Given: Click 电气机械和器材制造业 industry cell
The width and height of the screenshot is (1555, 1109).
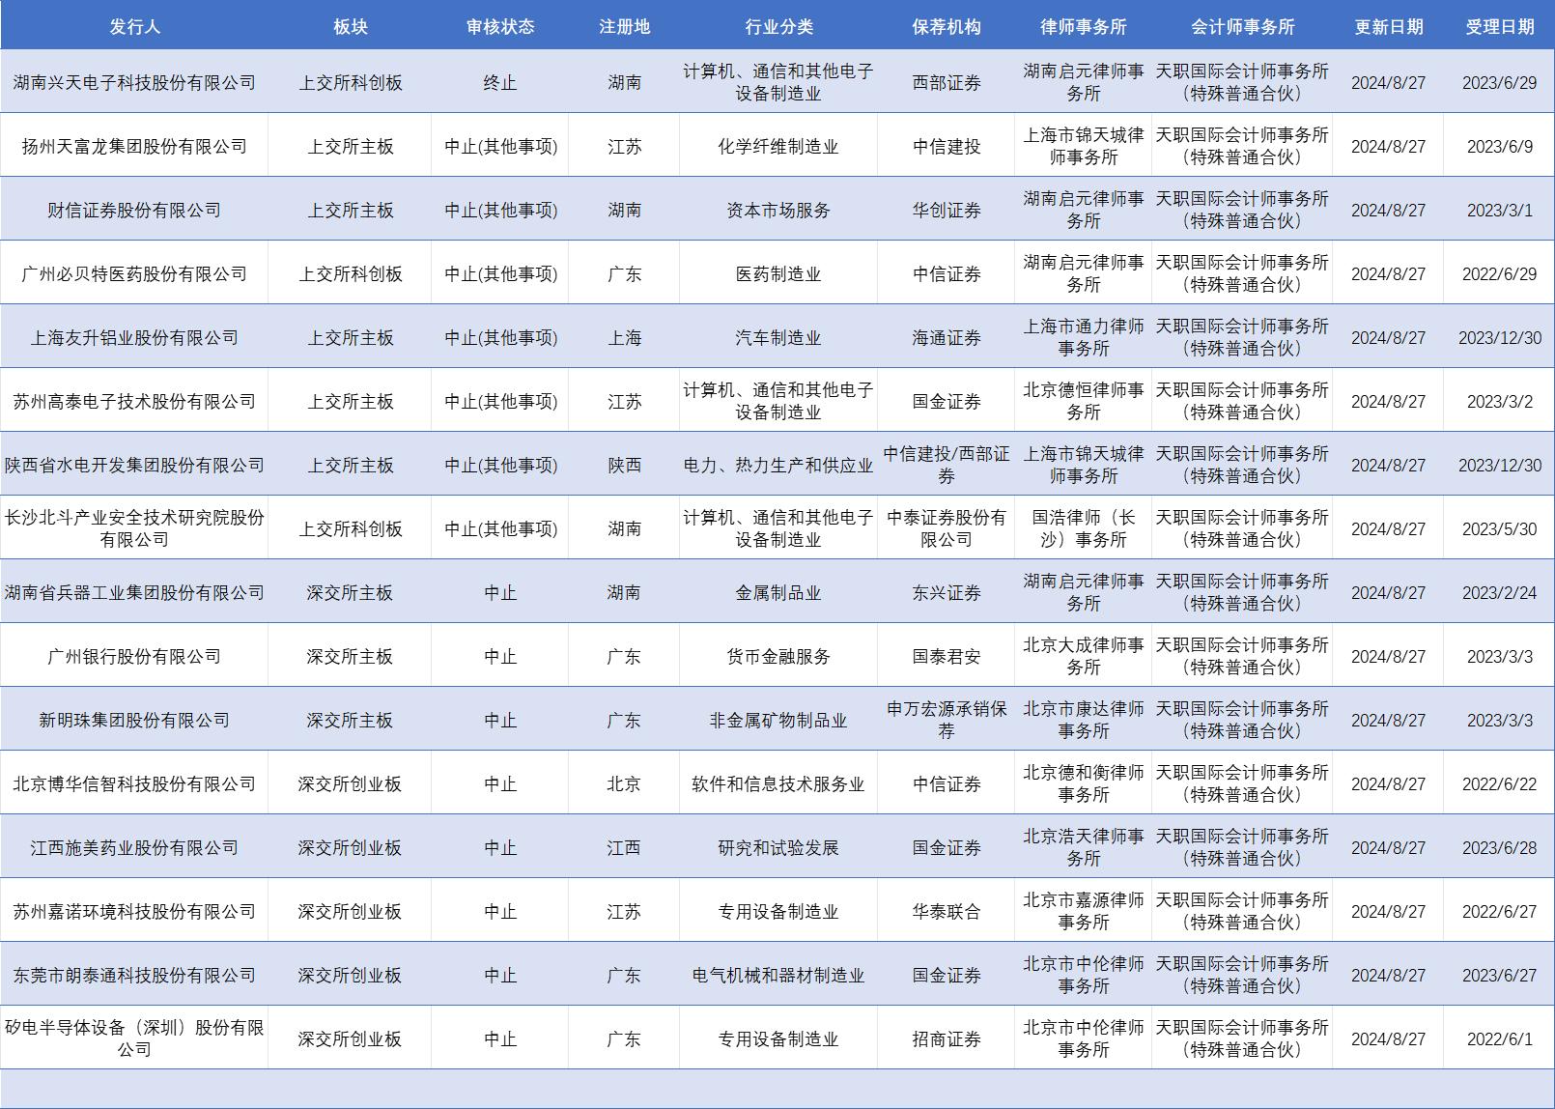Looking at the screenshot, I should 778,976.
